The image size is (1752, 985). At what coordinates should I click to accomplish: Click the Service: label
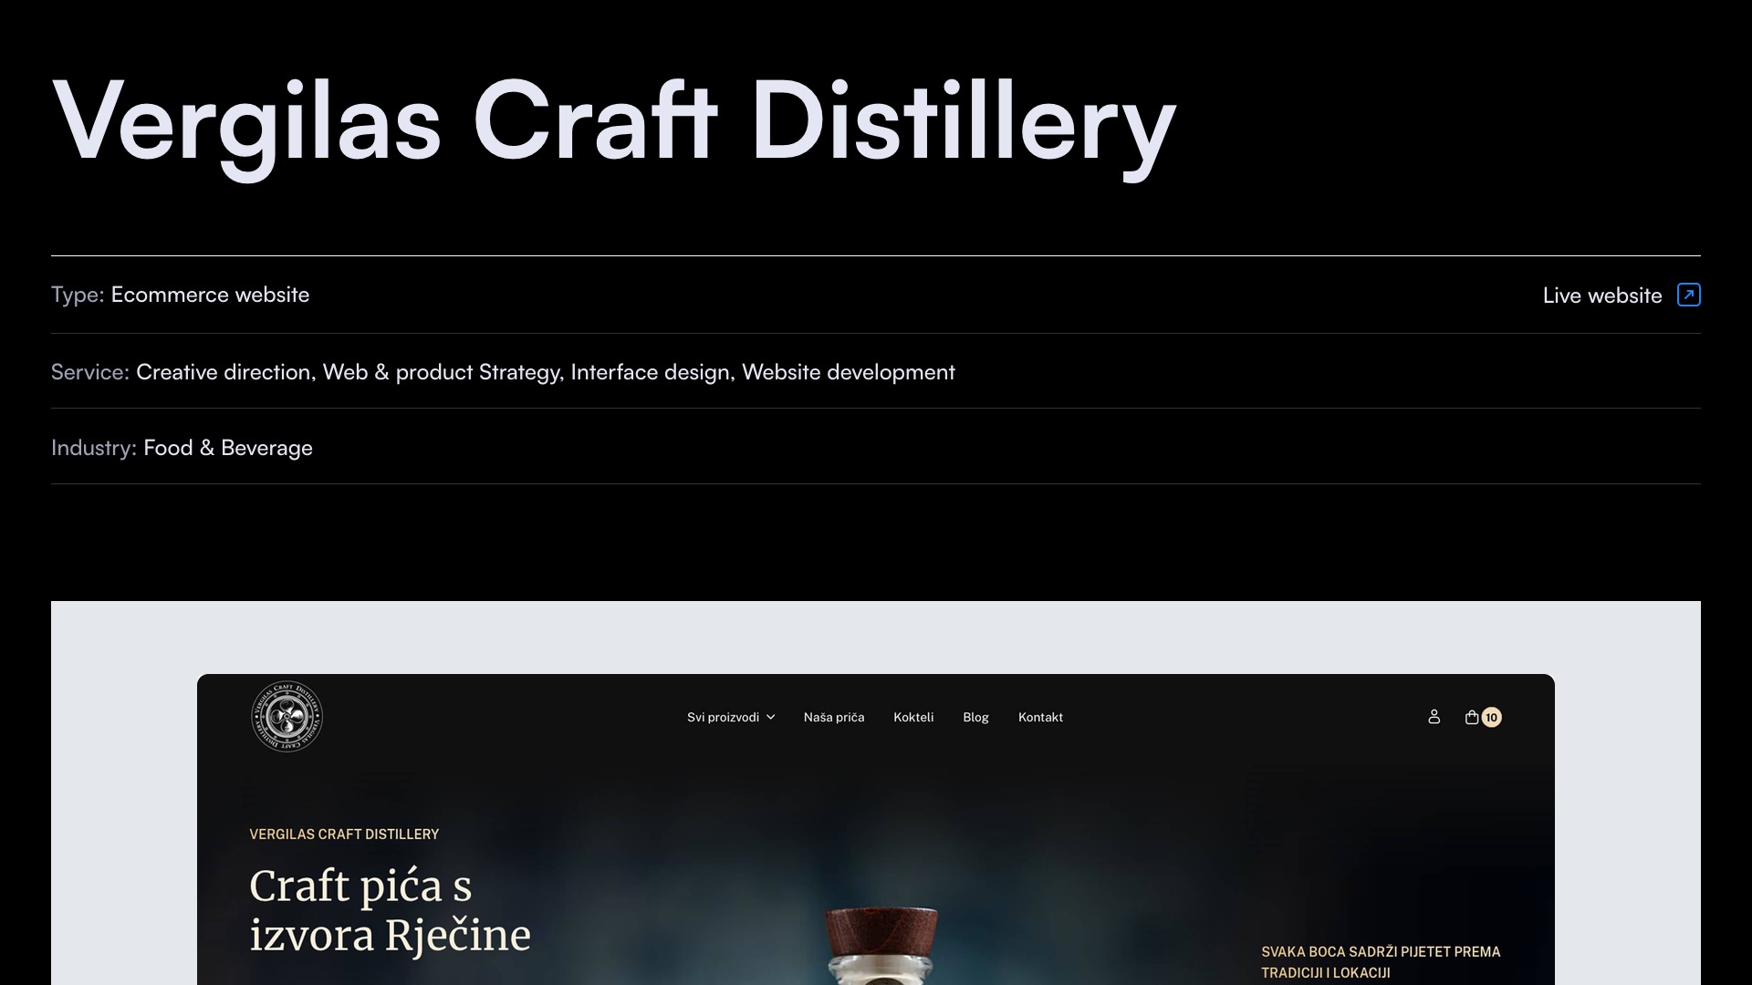point(90,372)
